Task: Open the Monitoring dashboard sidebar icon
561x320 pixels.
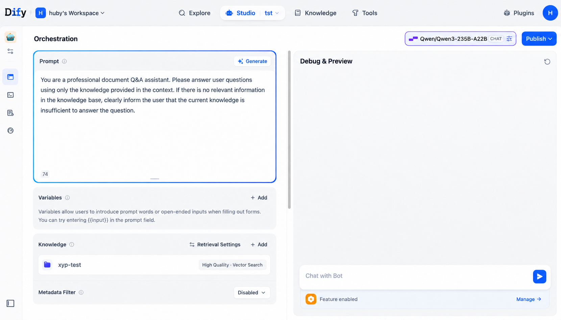Action: (x=10, y=131)
